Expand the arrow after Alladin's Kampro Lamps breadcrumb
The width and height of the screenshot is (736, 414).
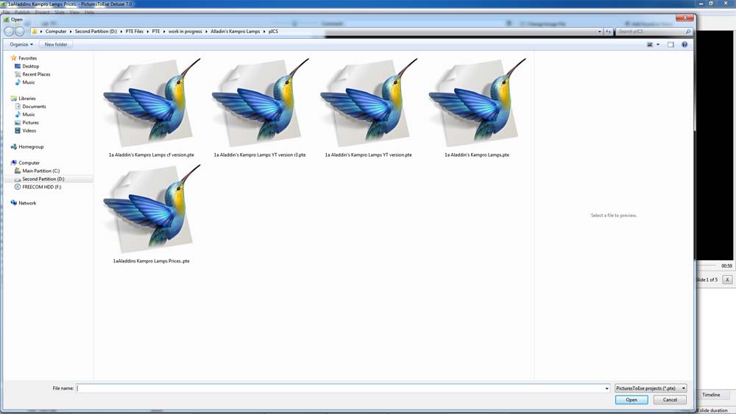tap(264, 32)
